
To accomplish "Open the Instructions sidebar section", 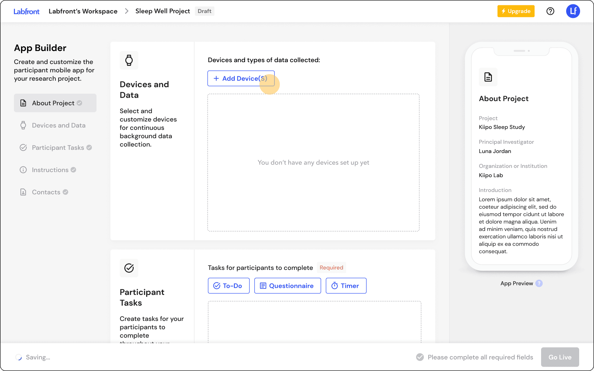I will (x=50, y=170).
